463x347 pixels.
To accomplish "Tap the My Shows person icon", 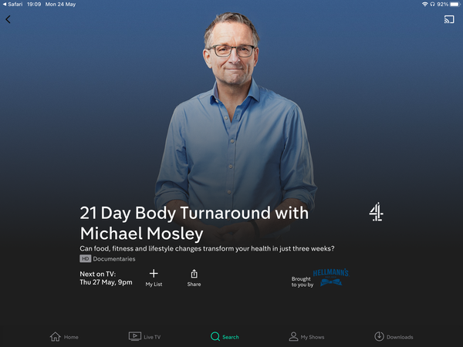I will point(293,336).
